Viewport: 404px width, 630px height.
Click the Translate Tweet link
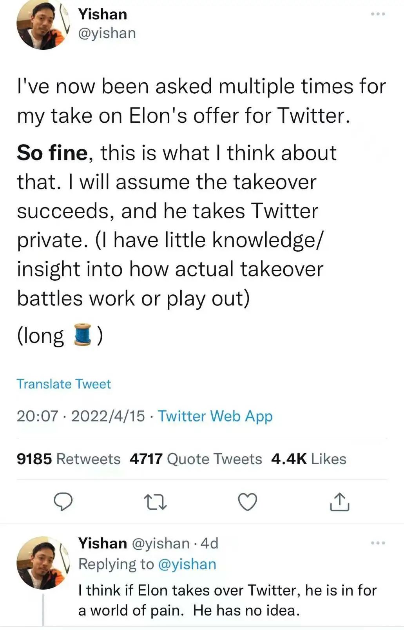click(64, 384)
